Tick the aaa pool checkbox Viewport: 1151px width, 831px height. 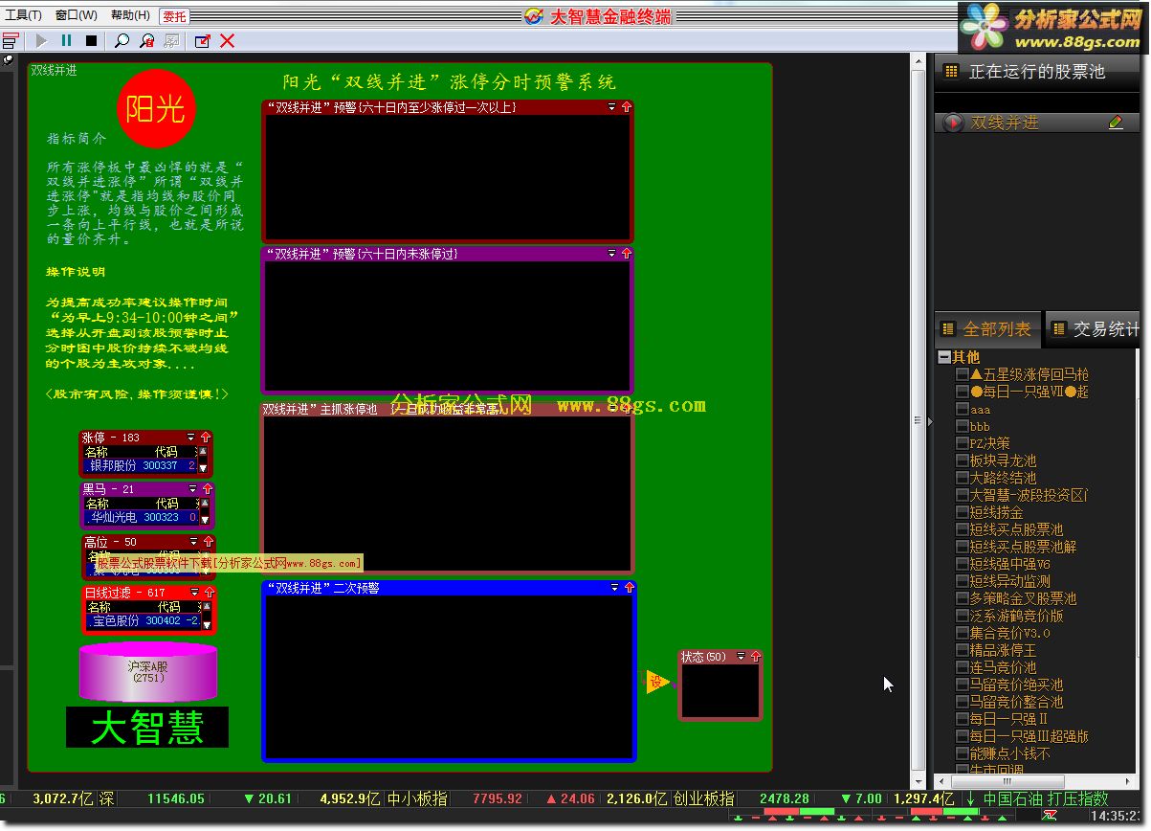tap(963, 409)
